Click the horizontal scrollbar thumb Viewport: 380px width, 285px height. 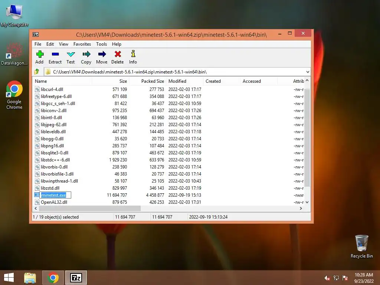pyautogui.click(x=90, y=208)
